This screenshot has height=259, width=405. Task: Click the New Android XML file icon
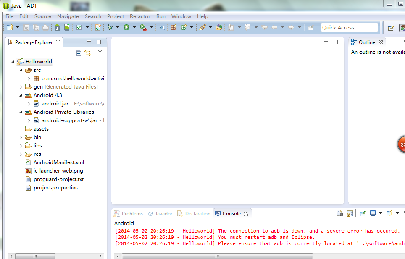pos(98,27)
